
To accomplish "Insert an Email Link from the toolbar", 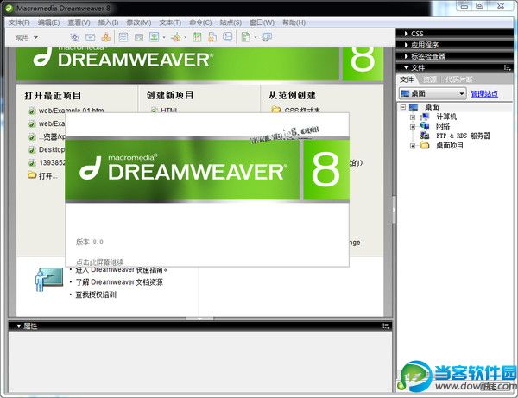I will coord(90,37).
